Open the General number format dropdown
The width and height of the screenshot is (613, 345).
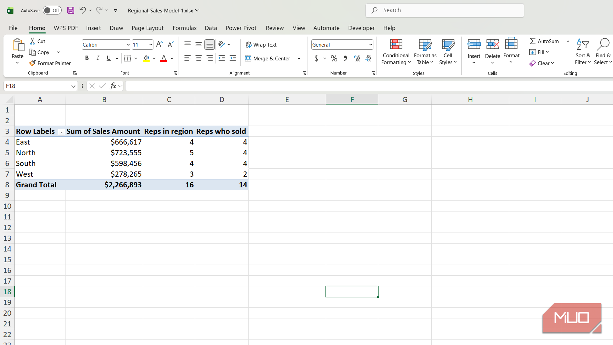pos(371,45)
